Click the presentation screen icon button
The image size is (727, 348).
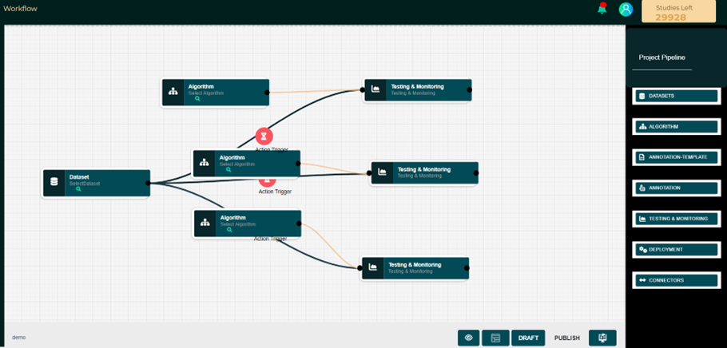[x=602, y=338]
